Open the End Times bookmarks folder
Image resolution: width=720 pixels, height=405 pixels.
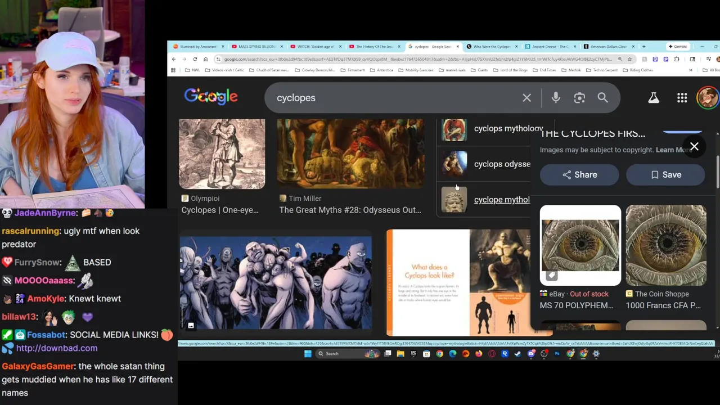click(544, 70)
